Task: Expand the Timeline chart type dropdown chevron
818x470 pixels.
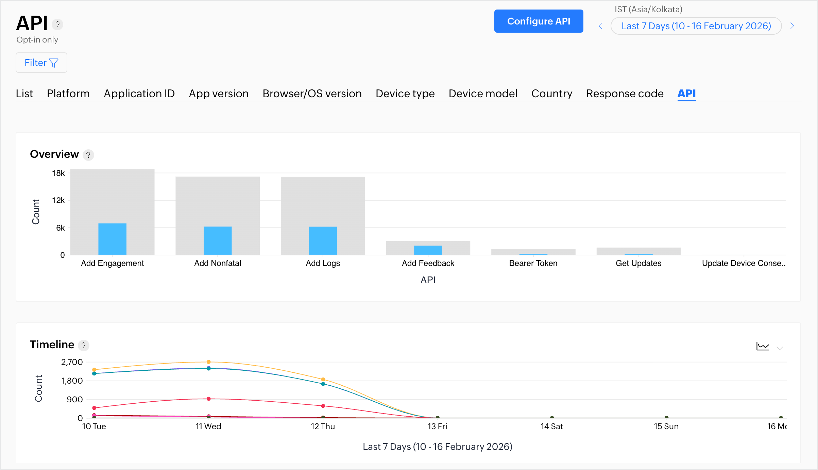Action: click(x=780, y=348)
